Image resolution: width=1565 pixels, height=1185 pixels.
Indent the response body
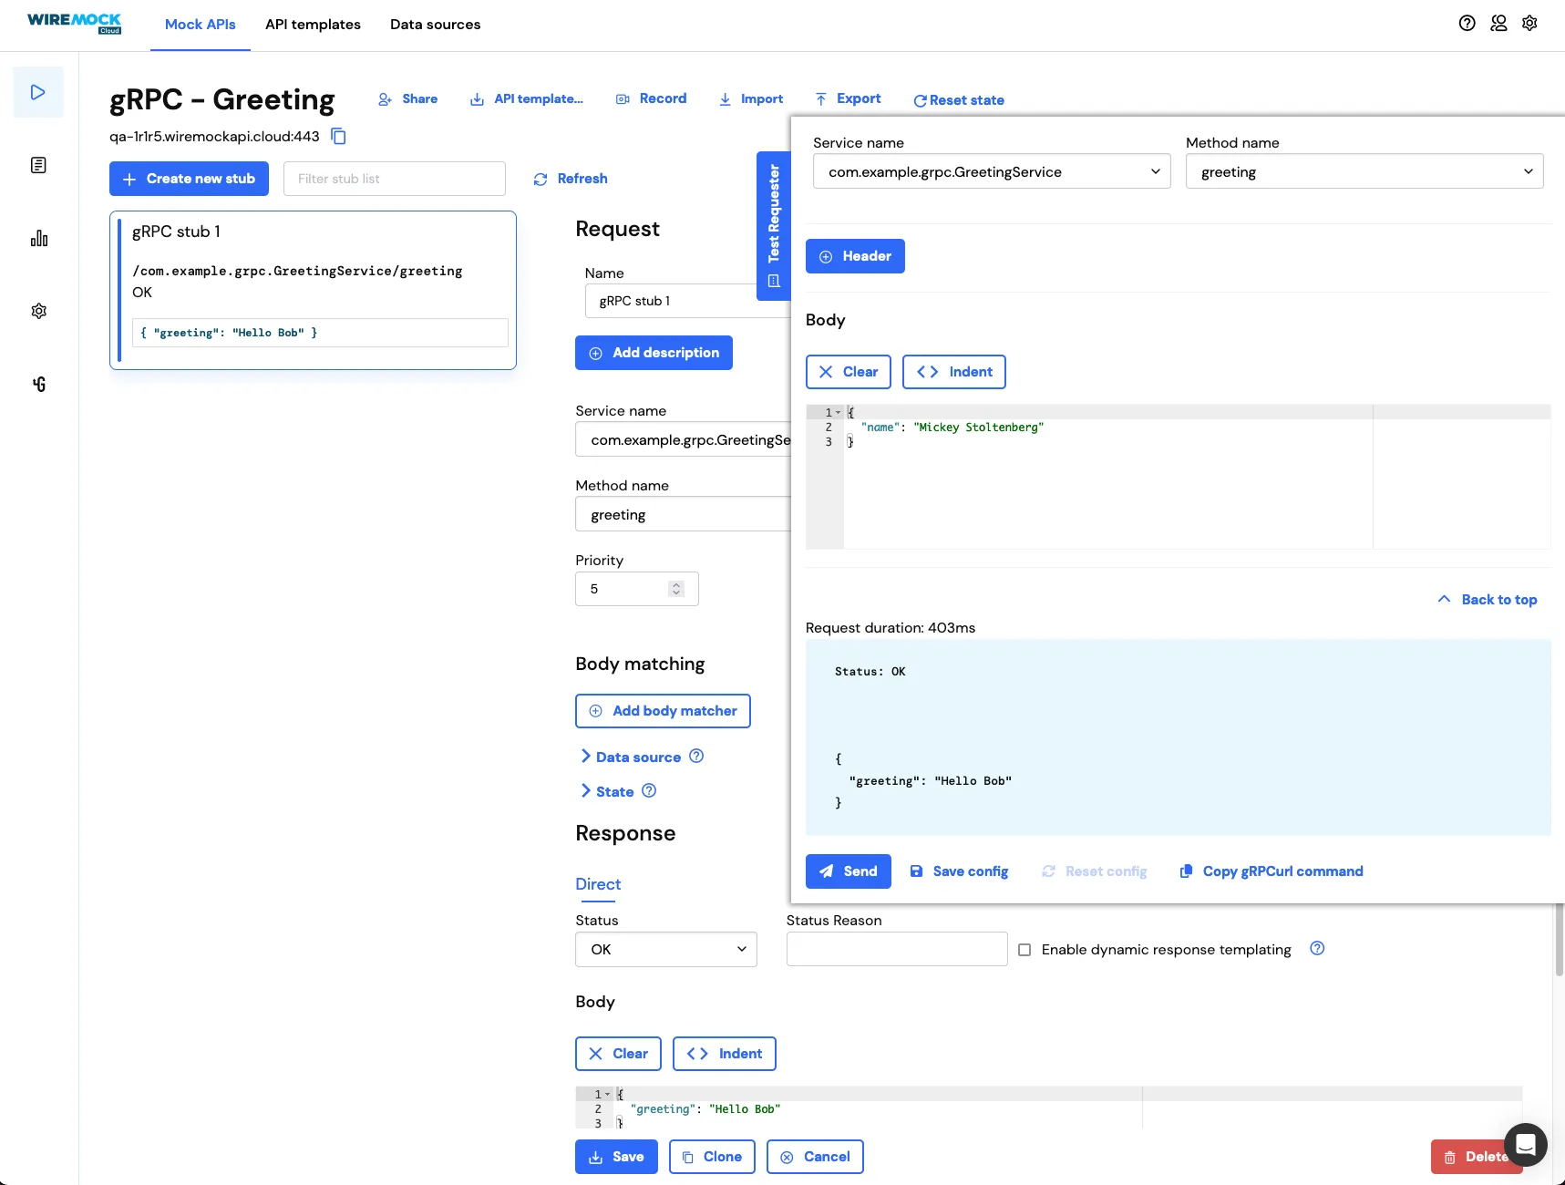coord(725,1054)
